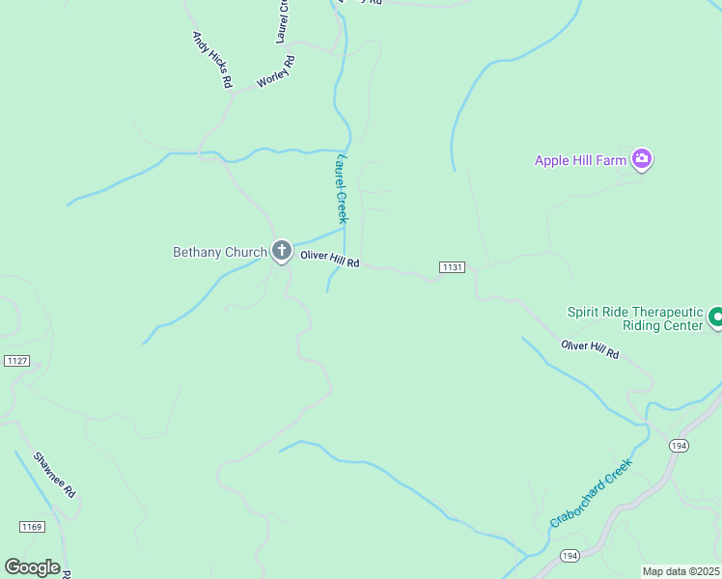Screen dimensions: 722x579
Task: Click the Map data ©2025 attribution
Action: tap(680, 571)
